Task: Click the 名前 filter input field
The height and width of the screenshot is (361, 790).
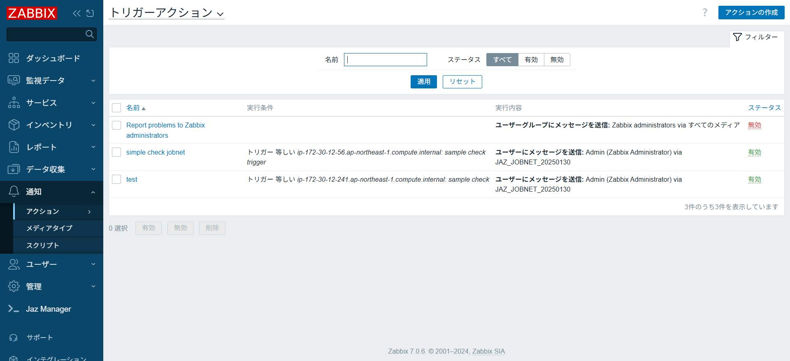Action: [386, 60]
